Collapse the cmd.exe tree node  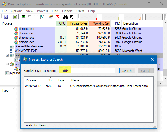click(7, 56)
